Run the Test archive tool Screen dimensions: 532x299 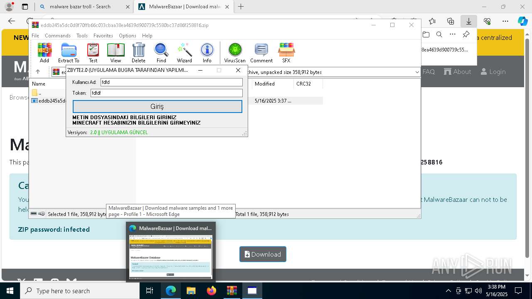coord(93,53)
